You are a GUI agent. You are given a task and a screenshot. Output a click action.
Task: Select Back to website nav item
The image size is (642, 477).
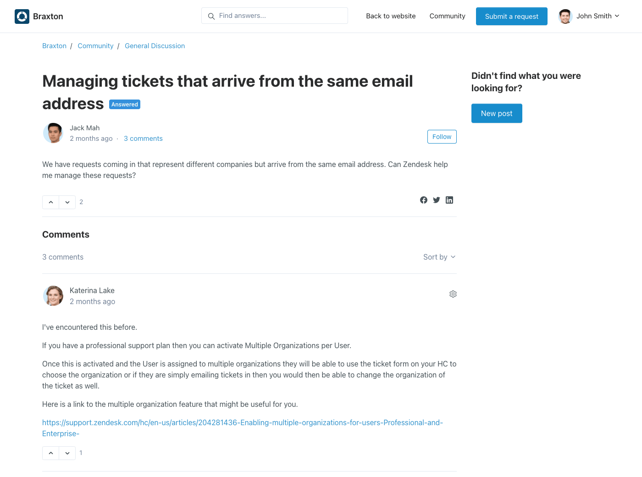point(391,16)
